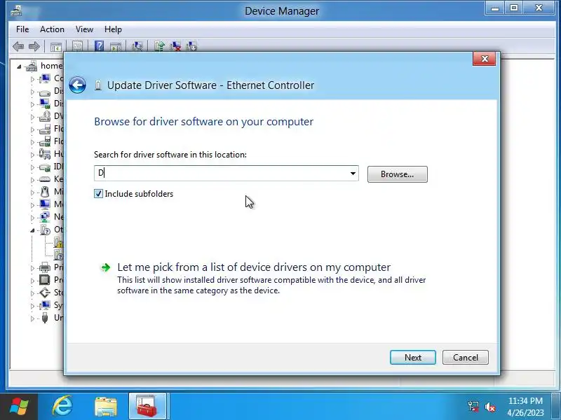Select the Human Interface Devices category icon
561x420 pixels.
coord(45,154)
